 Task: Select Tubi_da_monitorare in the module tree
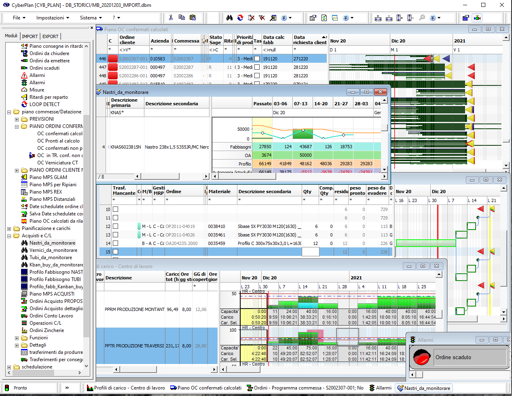point(51,258)
